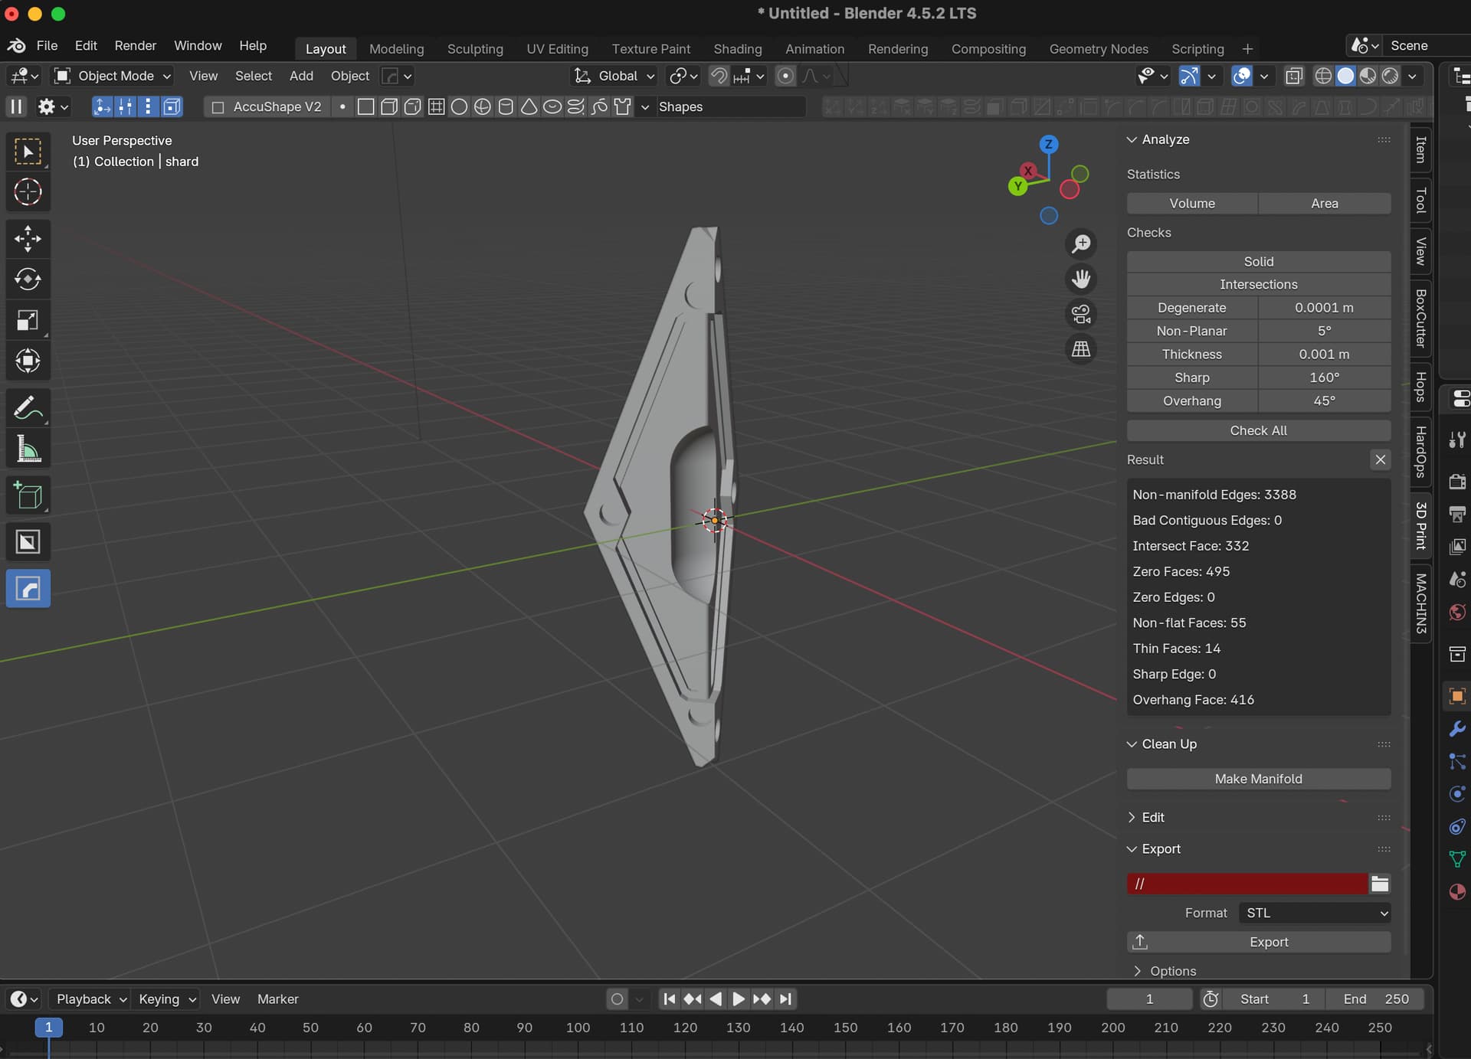Toggle proportional editing in header
Image resolution: width=1471 pixels, height=1059 pixels.
point(785,76)
